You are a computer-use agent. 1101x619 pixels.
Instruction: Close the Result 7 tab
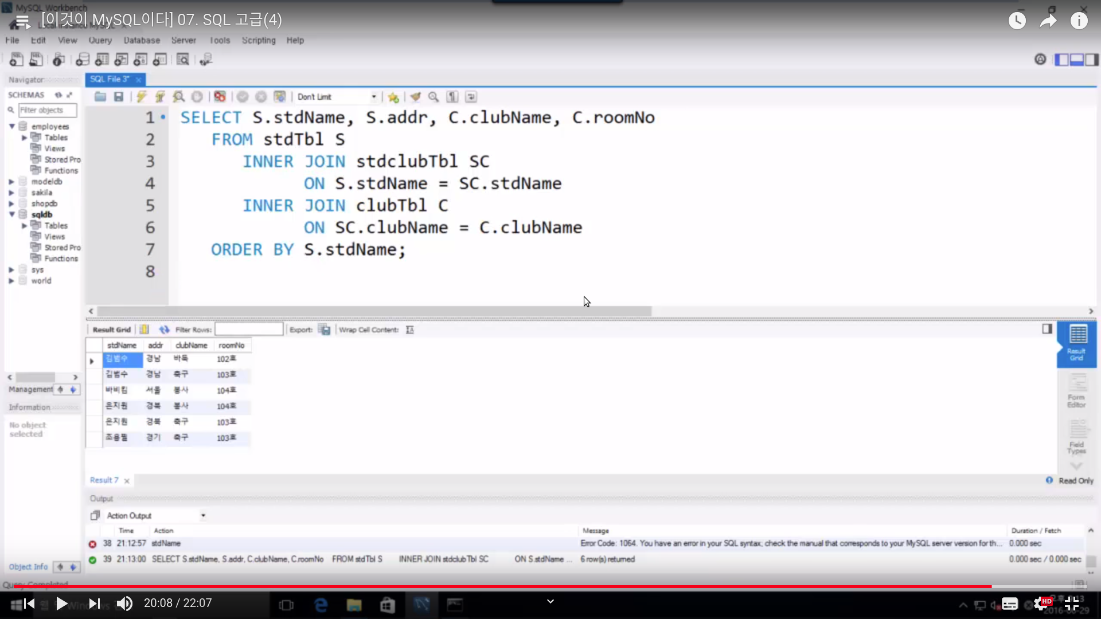tap(127, 481)
